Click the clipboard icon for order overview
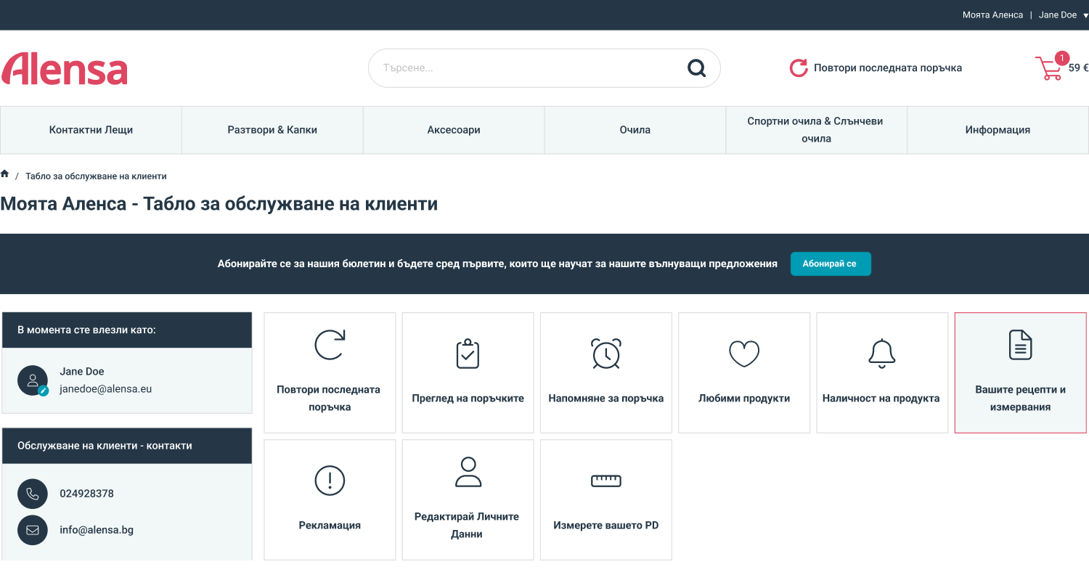1089x575 pixels. pyautogui.click(x=468, y=353)
